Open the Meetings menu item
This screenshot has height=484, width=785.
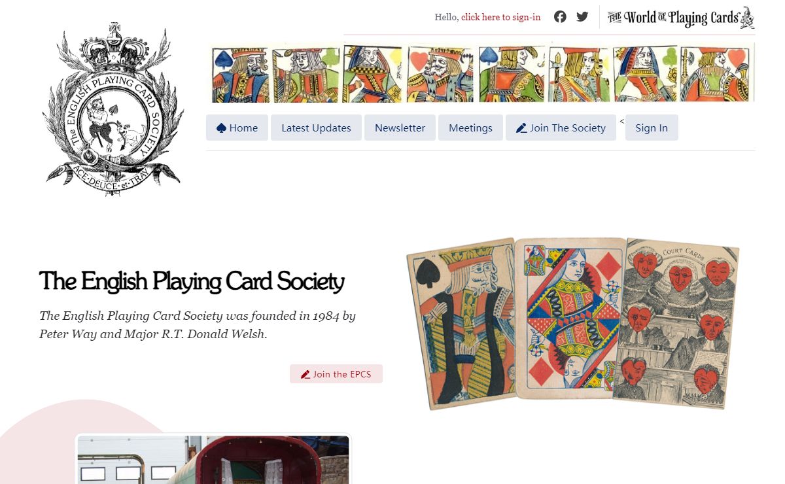(x=470, y=128)
